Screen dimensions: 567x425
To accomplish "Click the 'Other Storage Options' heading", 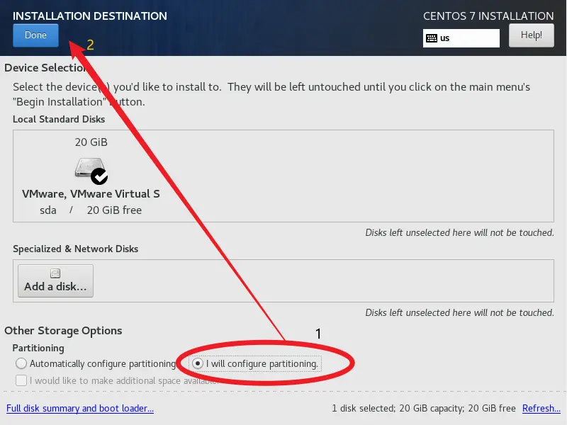I will (63, 331).
